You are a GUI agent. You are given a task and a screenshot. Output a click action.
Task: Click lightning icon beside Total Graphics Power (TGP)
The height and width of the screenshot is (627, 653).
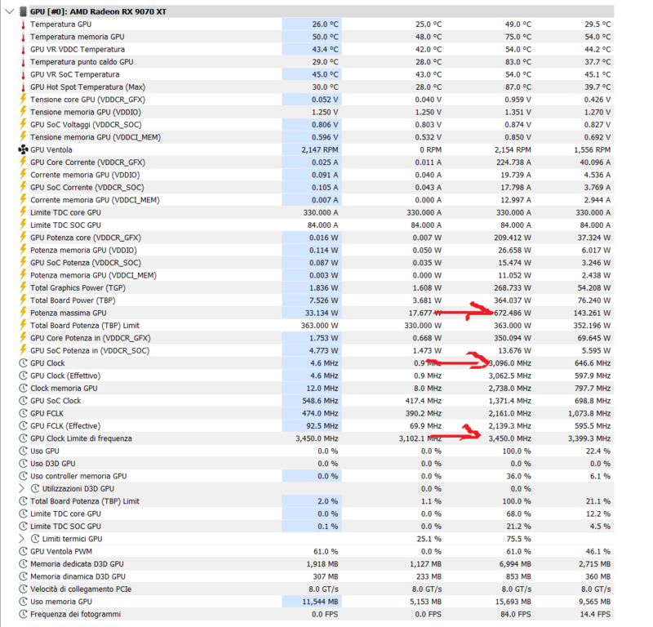[24, 287]
